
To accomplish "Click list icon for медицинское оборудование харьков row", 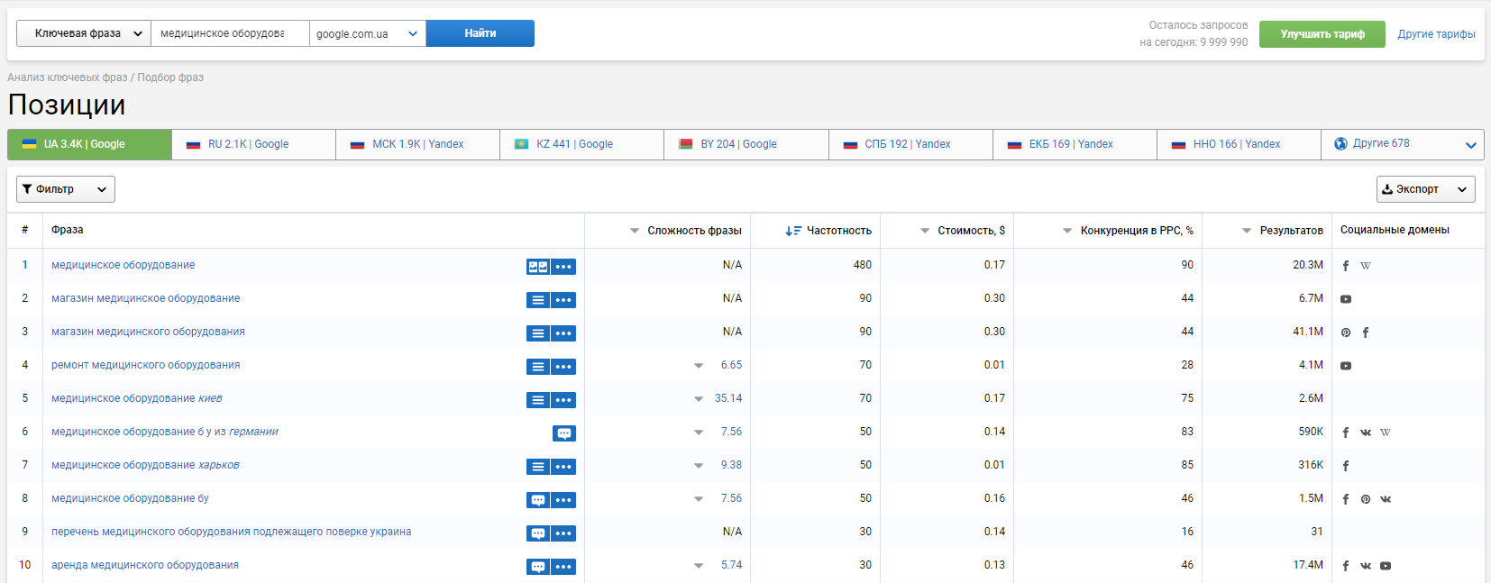I will pyautogui.click(x=538, y=467).
